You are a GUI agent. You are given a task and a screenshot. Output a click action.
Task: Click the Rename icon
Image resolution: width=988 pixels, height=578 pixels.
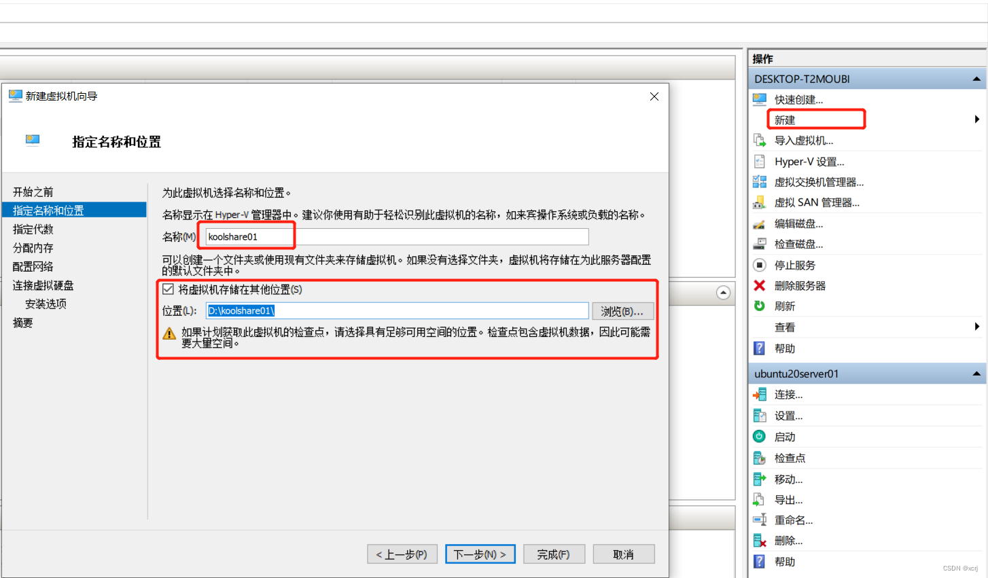760,520
